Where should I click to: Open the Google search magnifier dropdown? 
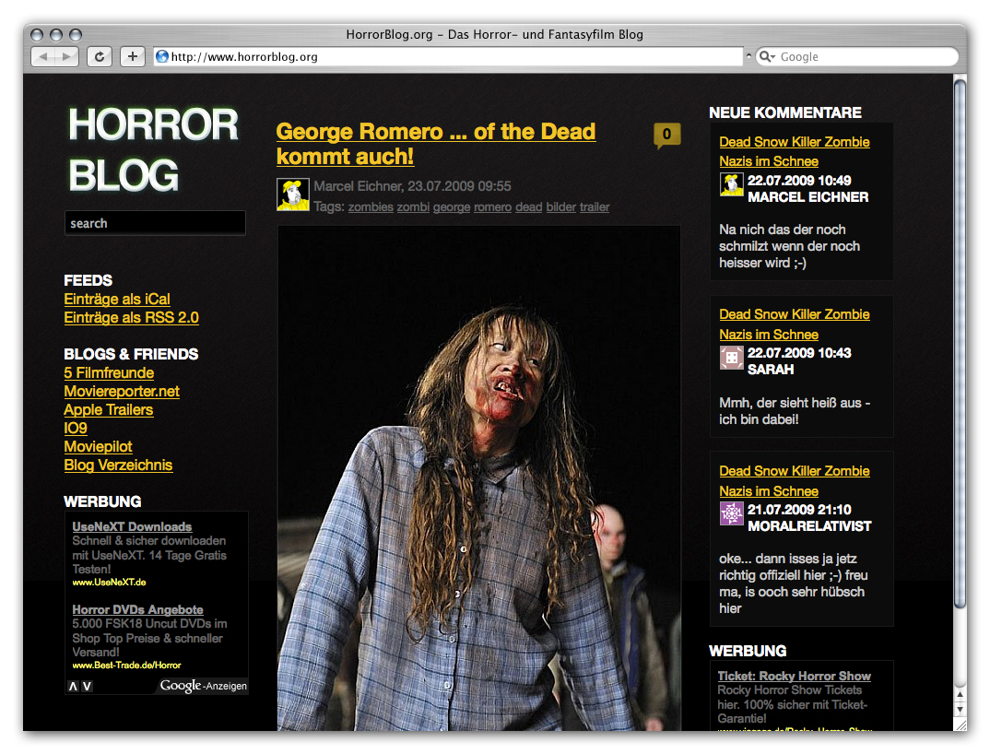click(x=767, y=56)
